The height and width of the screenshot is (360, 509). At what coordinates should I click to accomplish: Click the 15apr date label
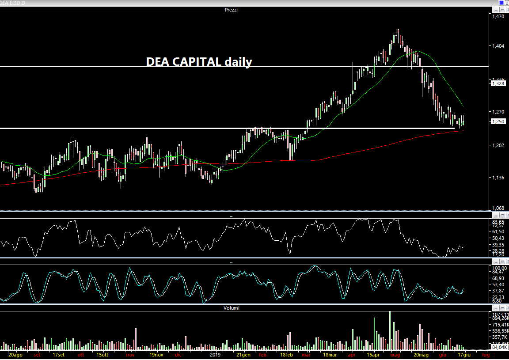pyautogui.click(x=373, y=355)
